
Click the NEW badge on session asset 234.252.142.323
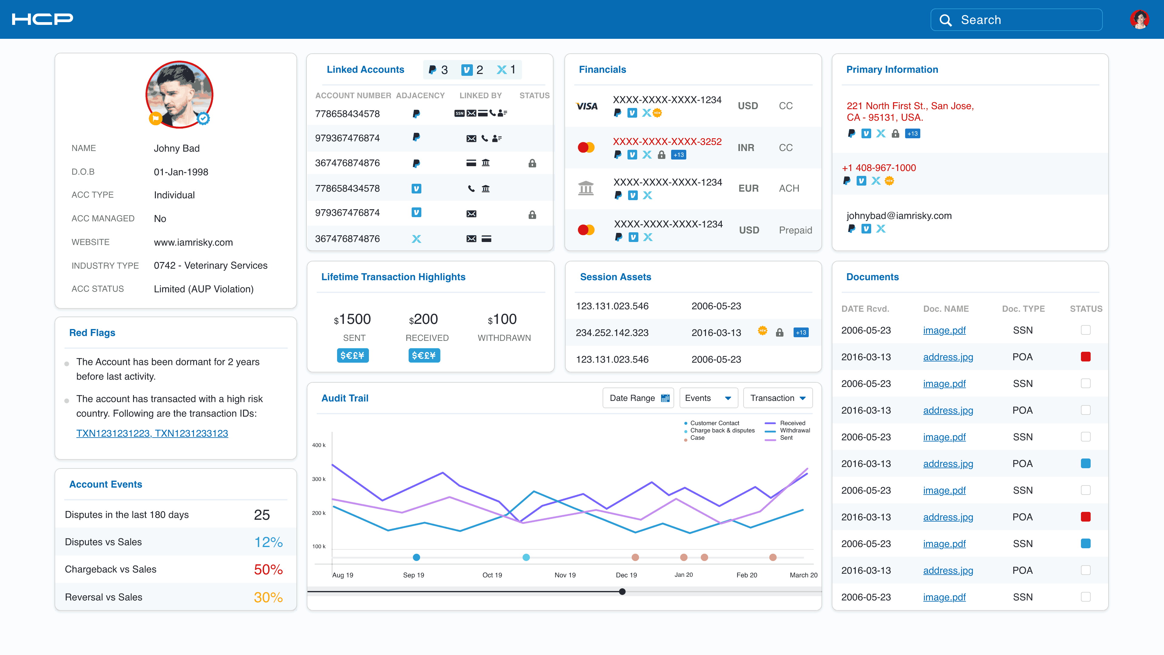click(x=762, y=332)
